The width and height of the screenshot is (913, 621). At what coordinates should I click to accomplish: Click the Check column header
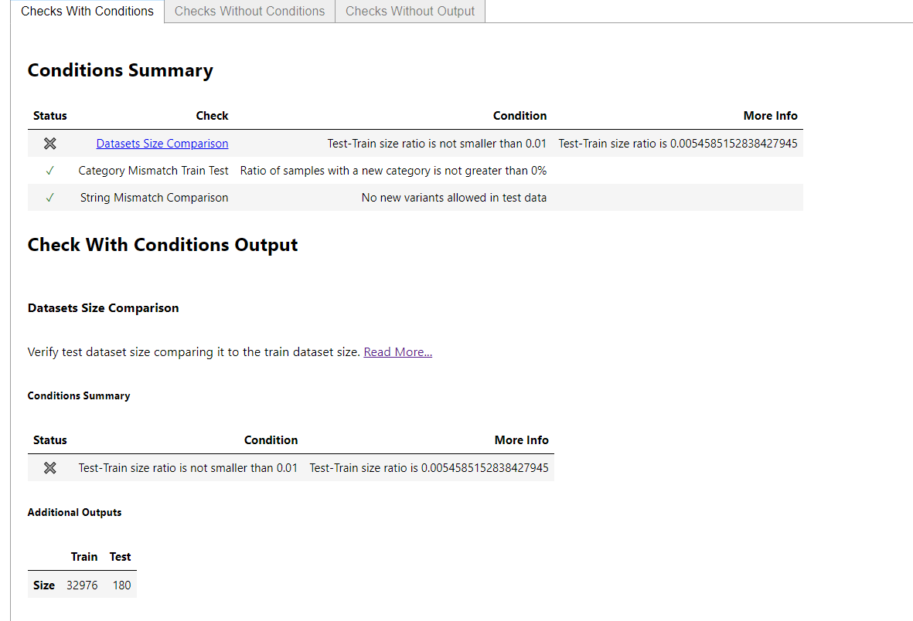pyautogui.click(x=212, y=116)
